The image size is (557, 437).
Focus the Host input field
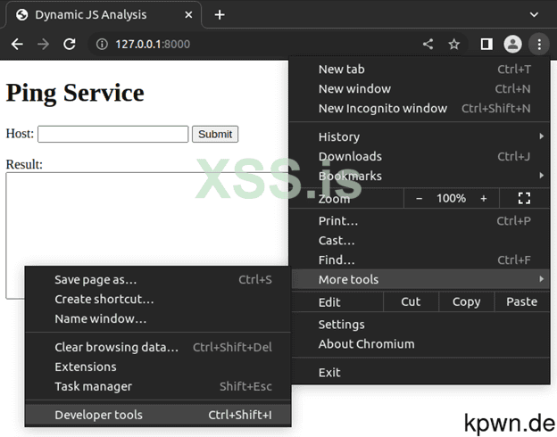(113, 134)
